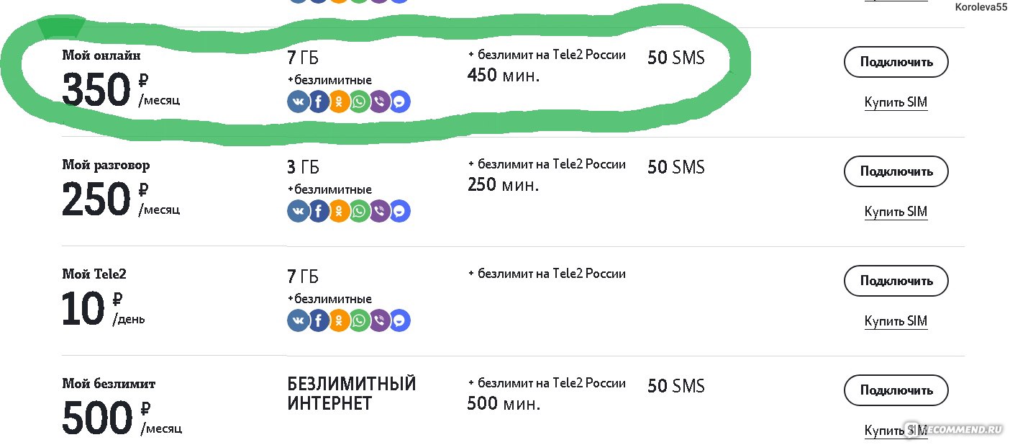1010x445 pixels.
Task: Click Messenger icon in Мой разговор tariff
Action: 401,211
